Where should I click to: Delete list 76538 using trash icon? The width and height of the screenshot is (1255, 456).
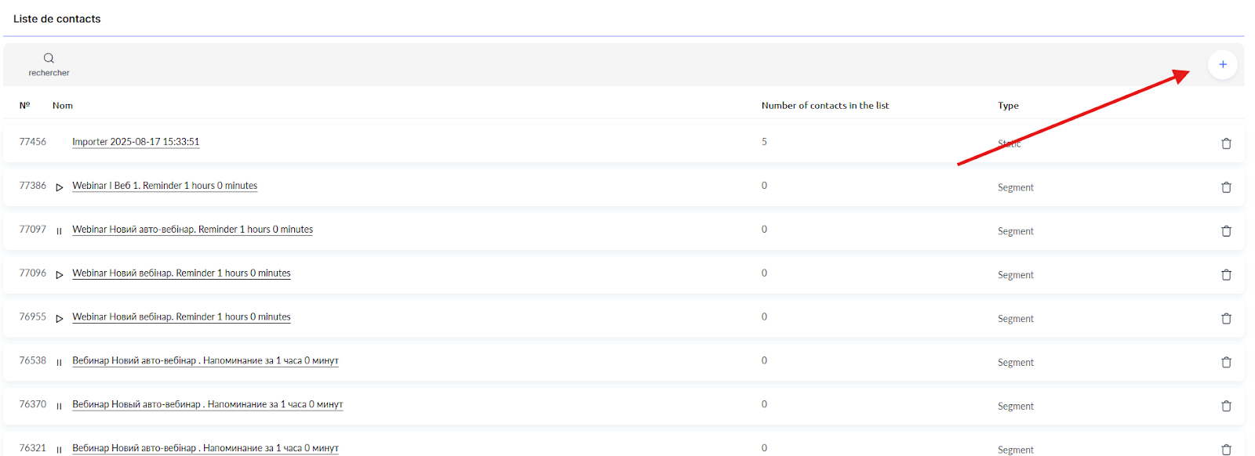tap(1226, 363)
